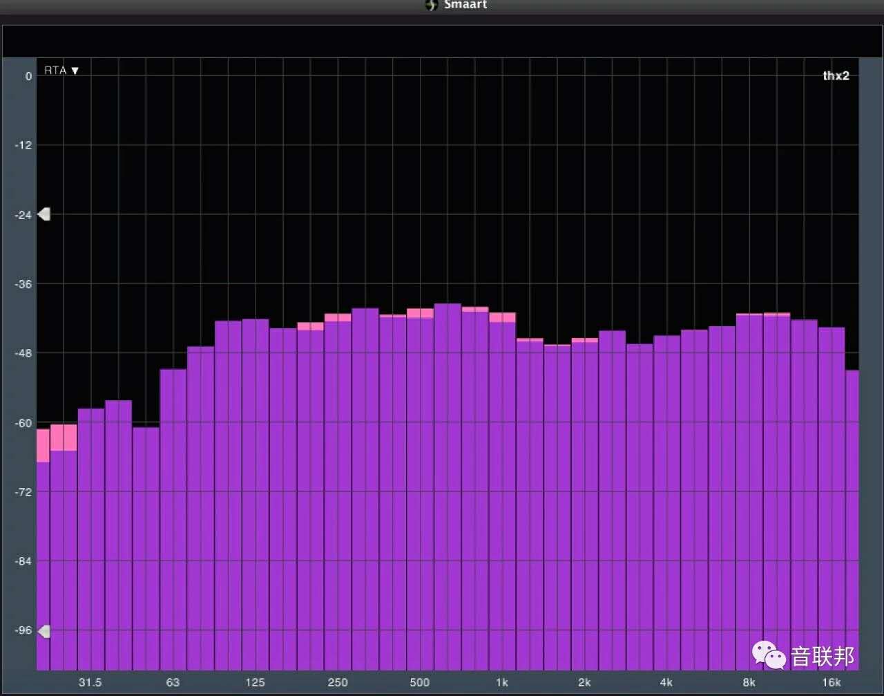Click the 16k frequency axis label
The height and width of the screenshot is (696, 884).
pyautogui.click(x=832, y=682)
